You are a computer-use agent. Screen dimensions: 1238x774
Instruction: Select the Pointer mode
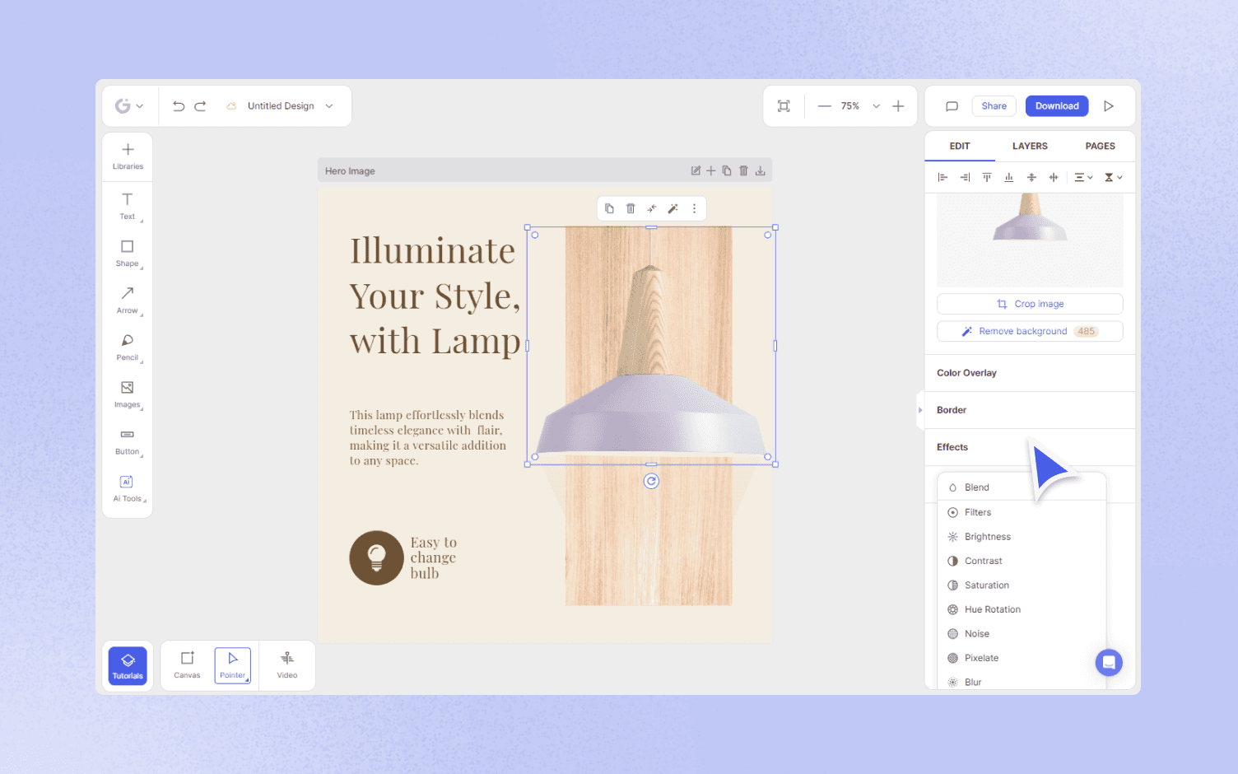(233, 665)
